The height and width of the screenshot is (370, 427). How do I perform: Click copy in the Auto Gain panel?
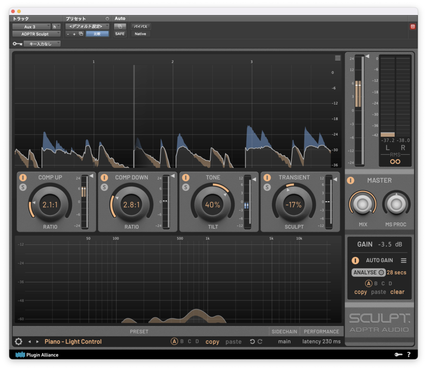pos(361,292)
